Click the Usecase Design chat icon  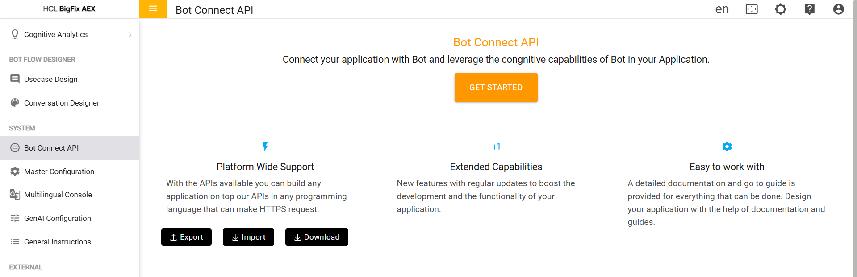click(x=15, y=79)
